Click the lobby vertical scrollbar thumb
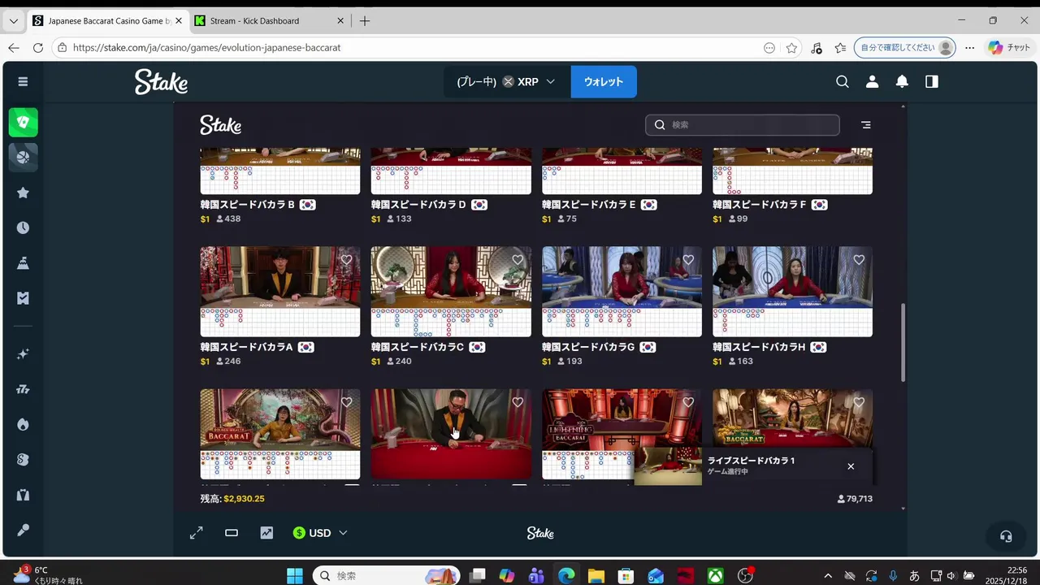The height and width of the screenshot is (585, 1040). point(903,343)
